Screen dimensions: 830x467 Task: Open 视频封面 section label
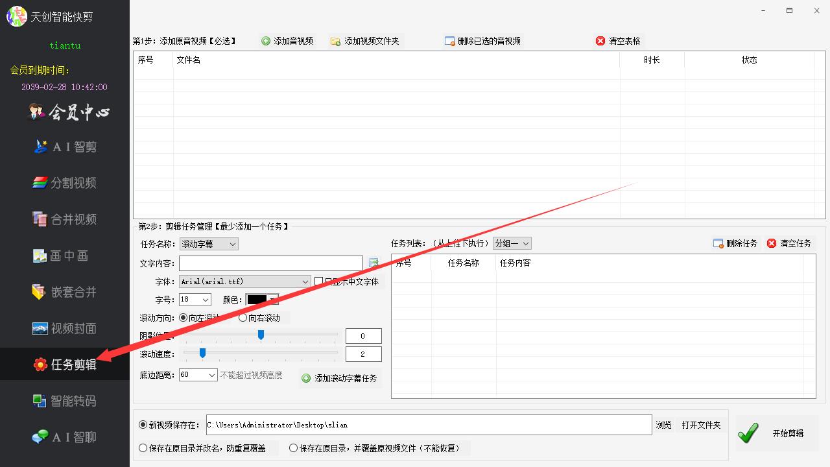(x=74, y=329)
